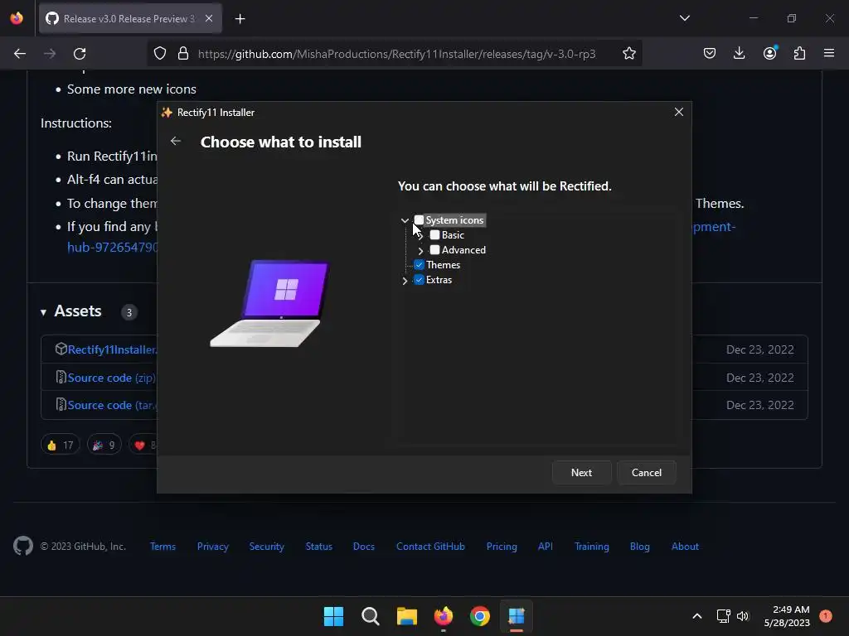
Task: Save page to Pocket
Action: 710,54
